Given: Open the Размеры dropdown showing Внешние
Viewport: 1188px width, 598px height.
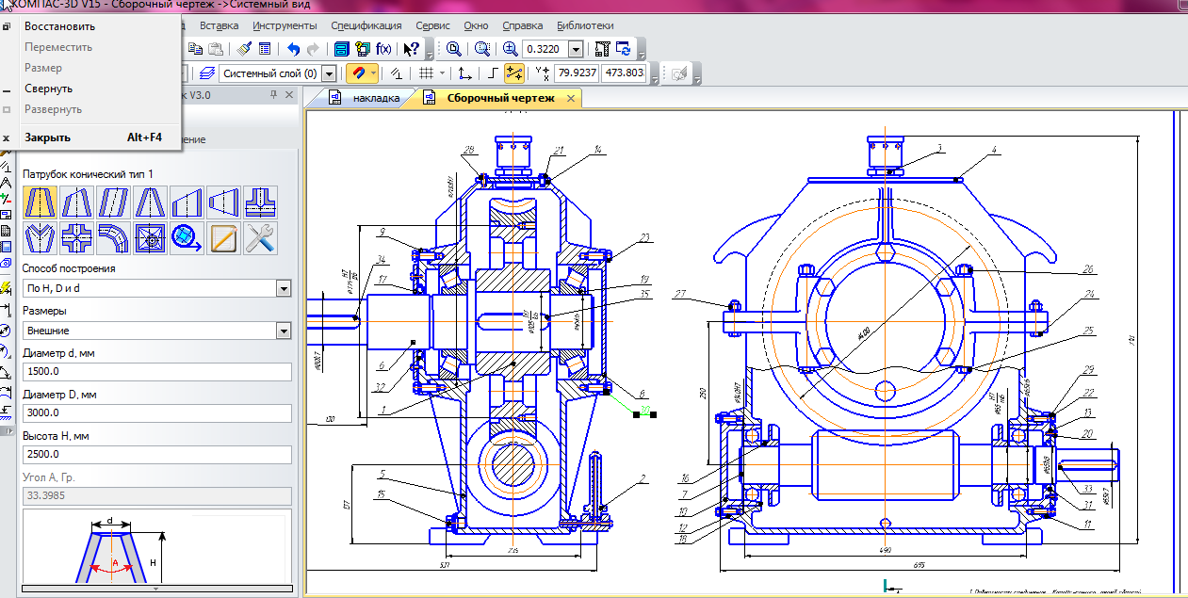Looking at the screenshot, I should coord(284,331).
